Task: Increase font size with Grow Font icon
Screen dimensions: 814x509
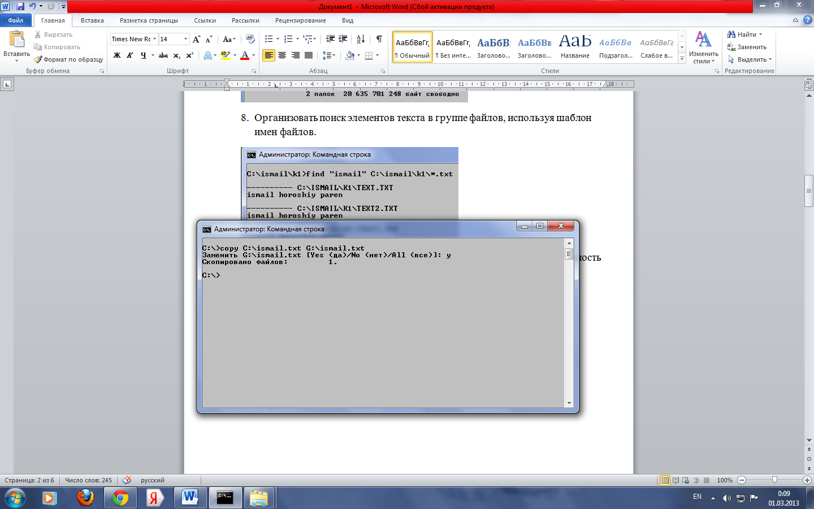Action: coord(197,39)
